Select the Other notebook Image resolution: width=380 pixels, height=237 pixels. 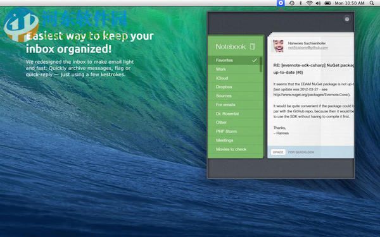tap(236, 123)
